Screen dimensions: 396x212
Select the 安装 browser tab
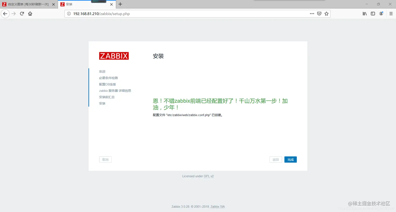[x=87, y=4]
